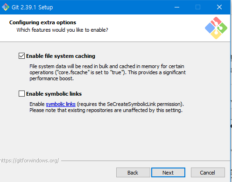Cancel the Git setup
The height and width of the screenshot is (182, 232).
(208, 172)
